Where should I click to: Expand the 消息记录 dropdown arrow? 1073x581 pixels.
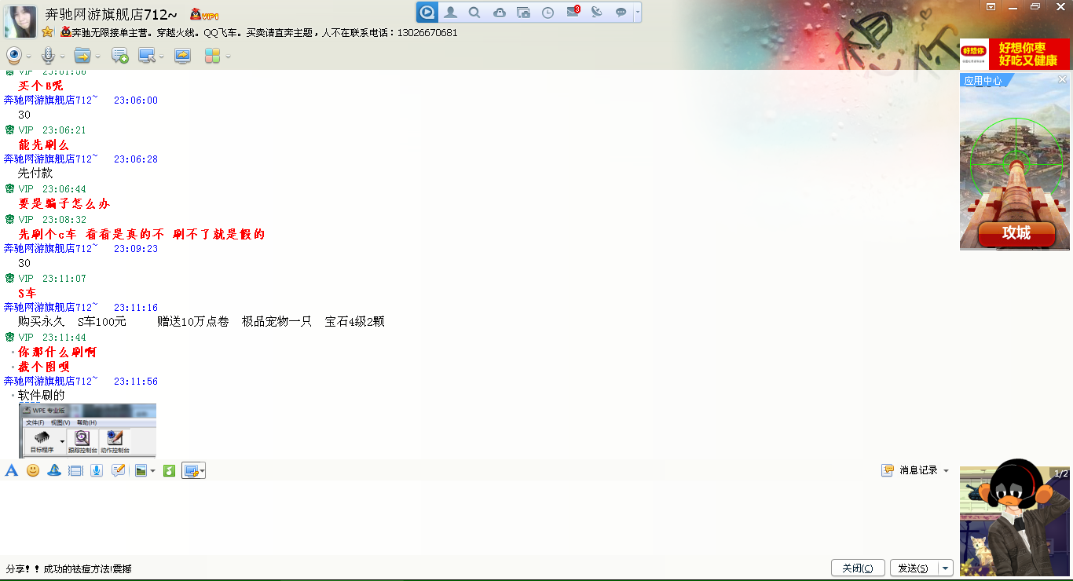[x=946, y=470]
